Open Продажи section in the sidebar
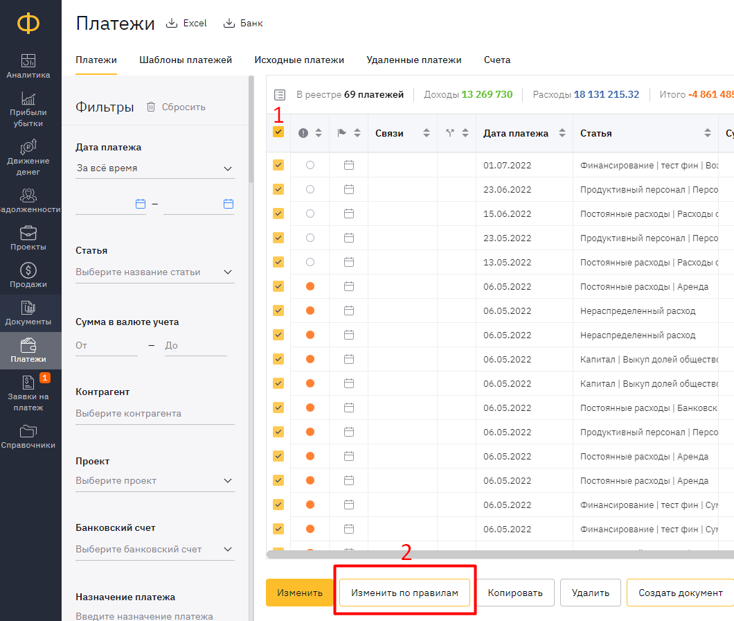Image resolution: width=734 pixels, height=621 pixels. (28, 276)
